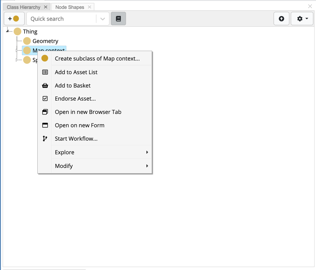Click the orange class swatch next to Geometry
316x270 pixels.
[27, 41]
